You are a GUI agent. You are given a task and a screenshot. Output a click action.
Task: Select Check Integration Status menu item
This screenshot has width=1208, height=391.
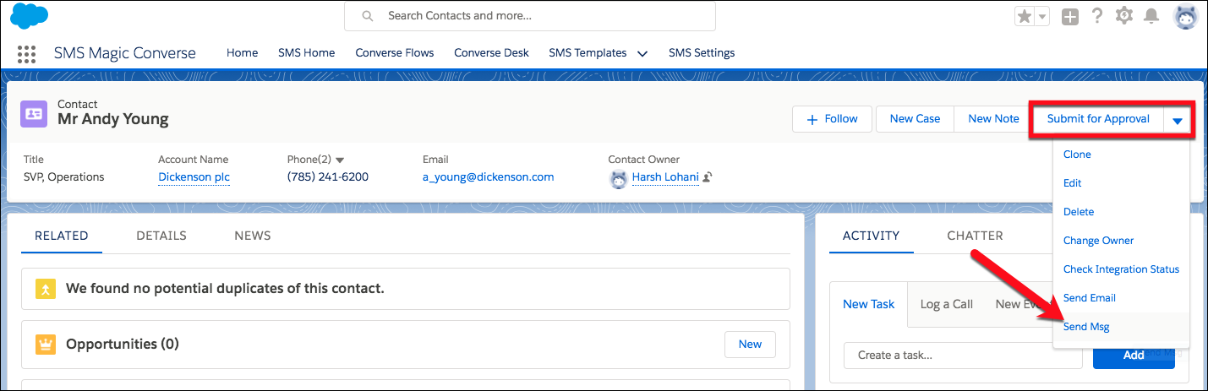[1121, 269]
